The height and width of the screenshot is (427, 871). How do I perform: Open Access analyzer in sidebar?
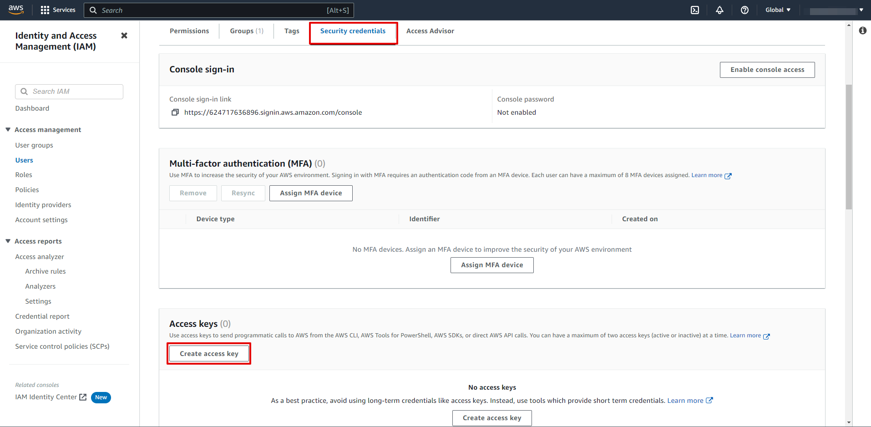point(40,257)
